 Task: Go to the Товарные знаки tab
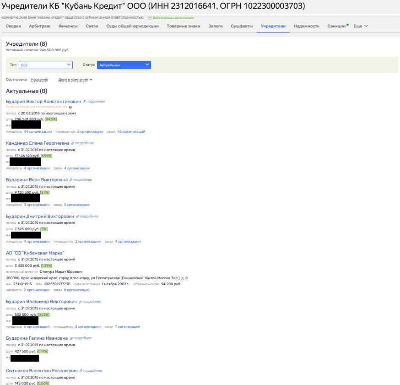click(x=183, y=27)
